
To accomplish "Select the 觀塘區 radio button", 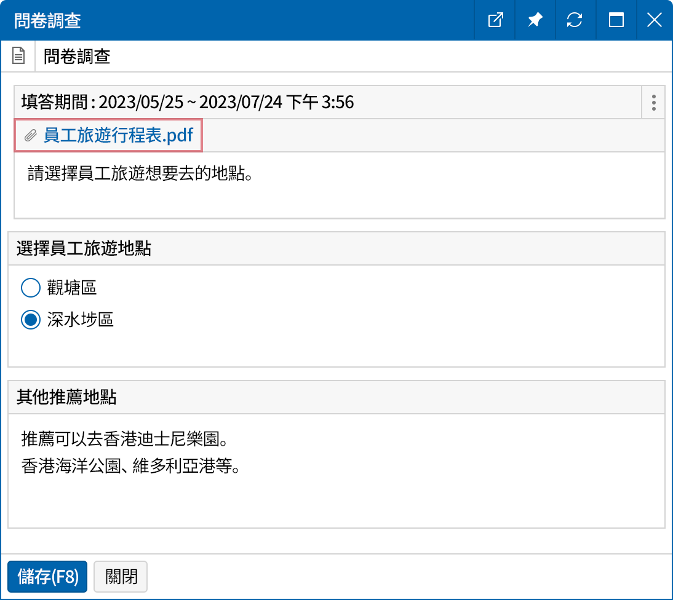I will point(31,288).
